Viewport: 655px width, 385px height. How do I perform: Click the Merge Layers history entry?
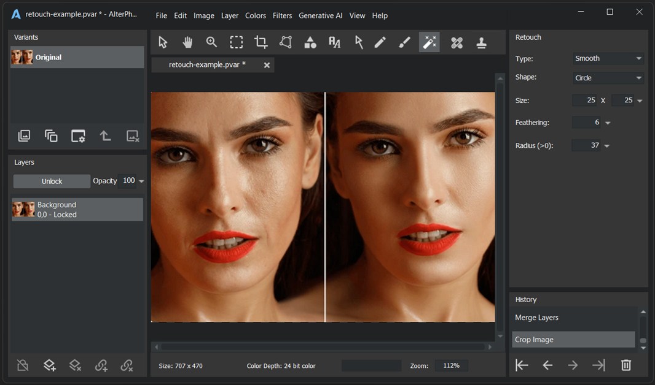click(x=536, y=318)
